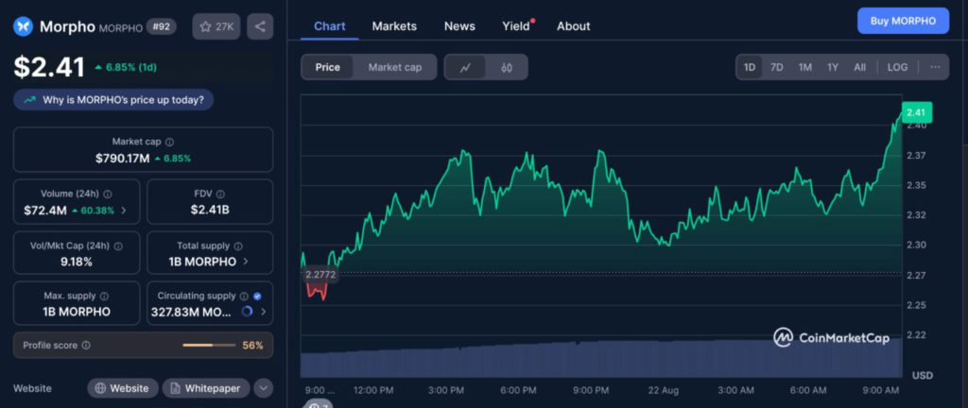This screenshot has width=968, height=408.
Task: Select the Market cap toggle option
Action: tap(394, 67)
